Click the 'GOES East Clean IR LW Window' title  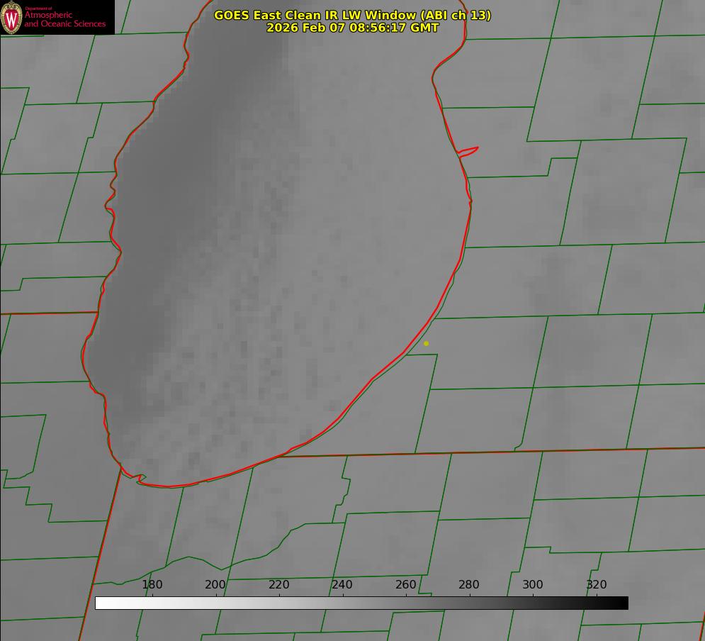coord(353,15)
